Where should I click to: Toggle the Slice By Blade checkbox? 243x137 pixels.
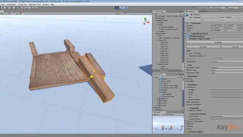[x=212, y=100]
